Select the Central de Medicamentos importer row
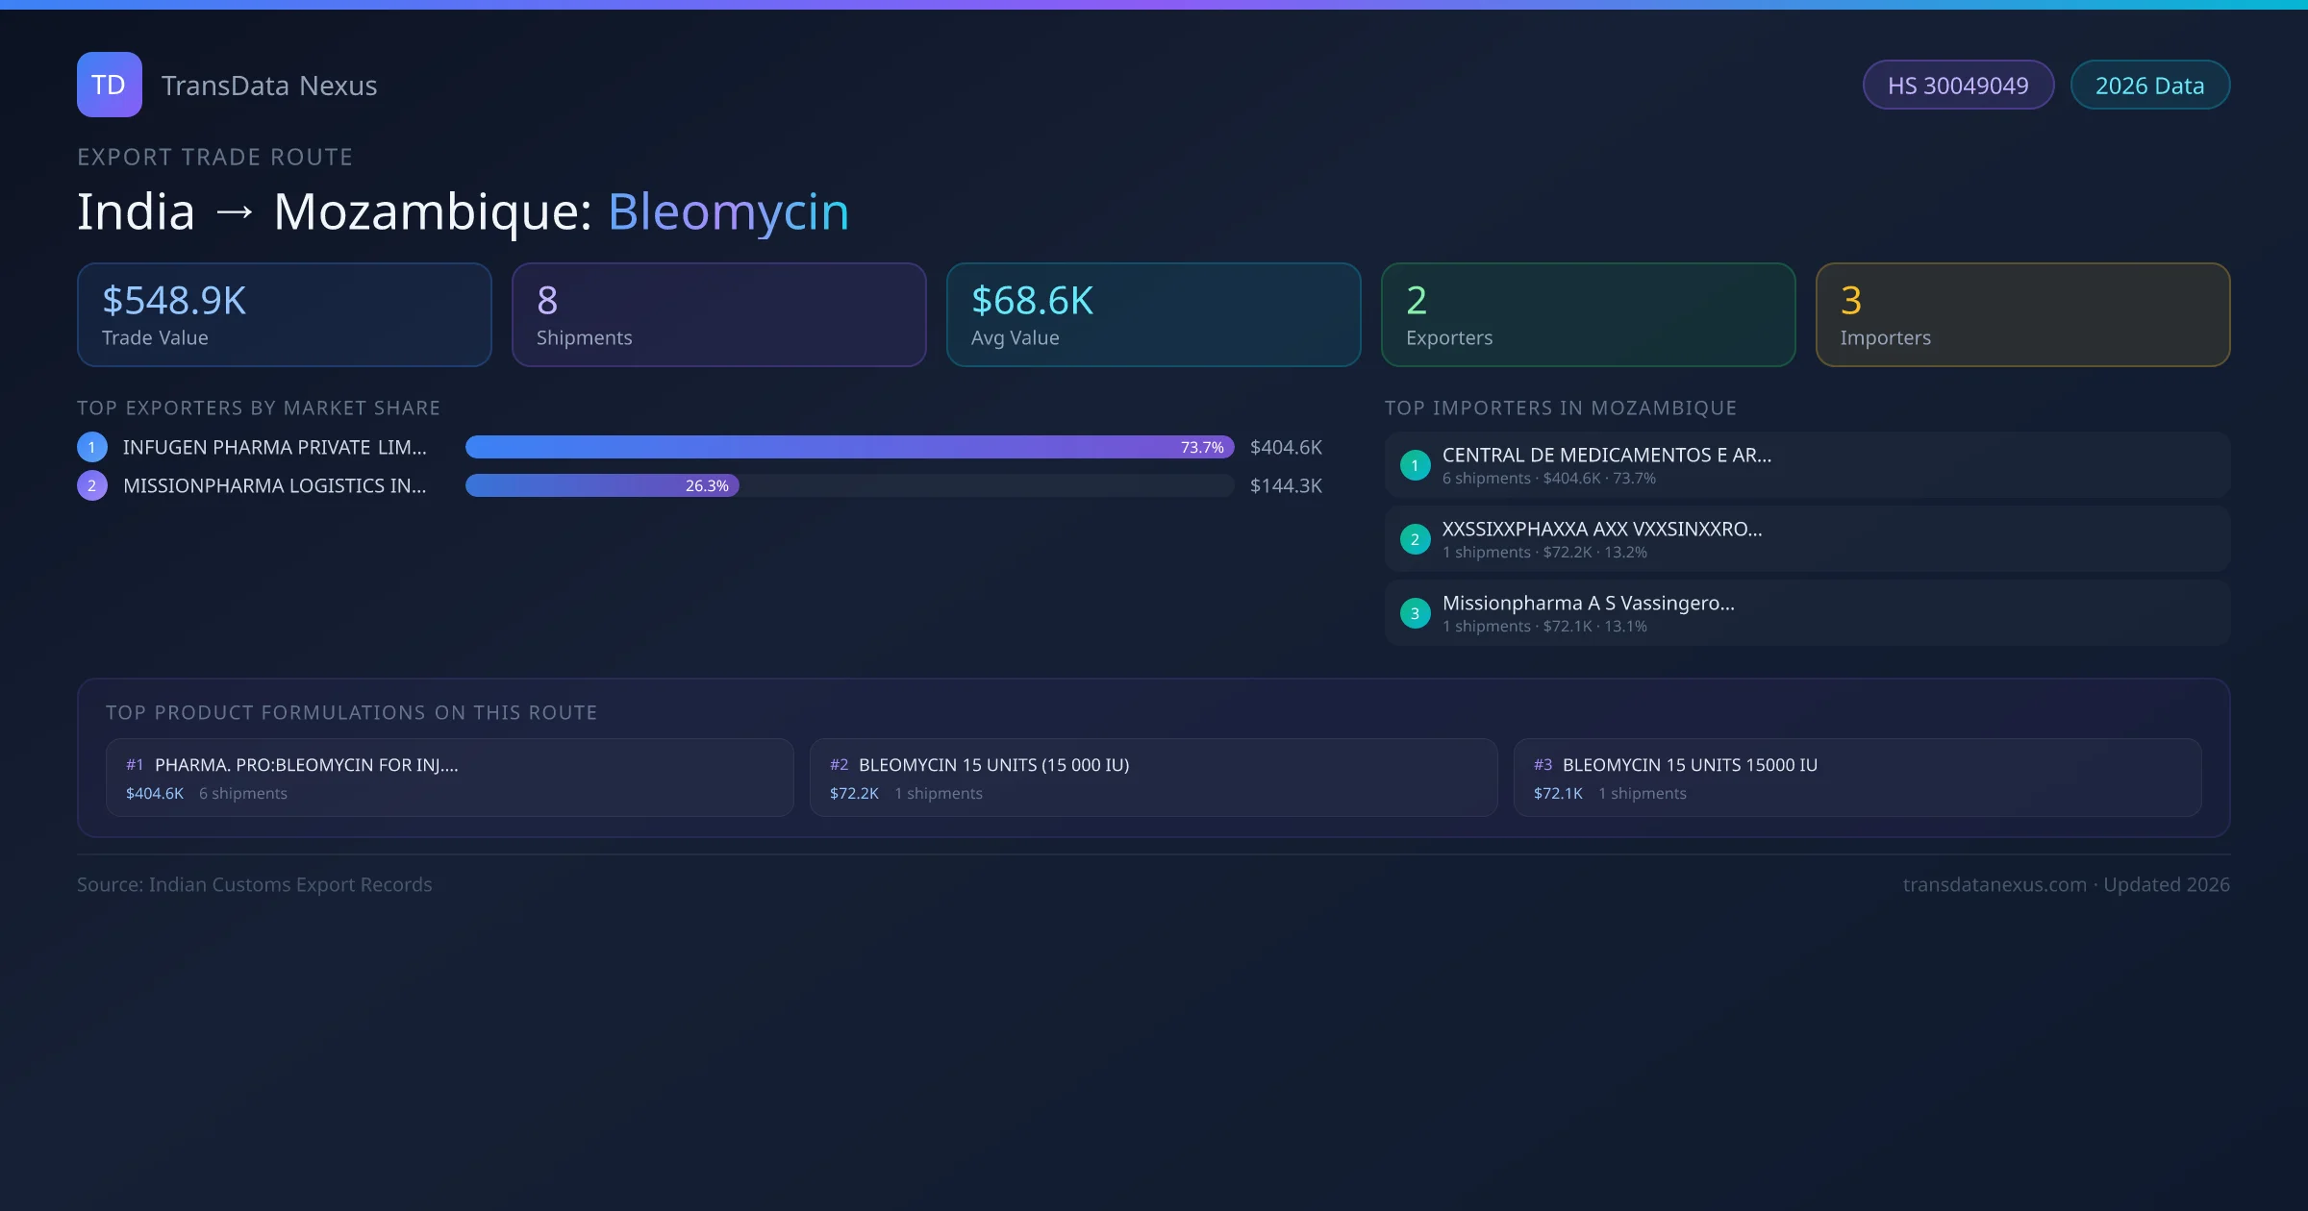This screenshot has width=2308, height=1211. tap(1806, 465)
